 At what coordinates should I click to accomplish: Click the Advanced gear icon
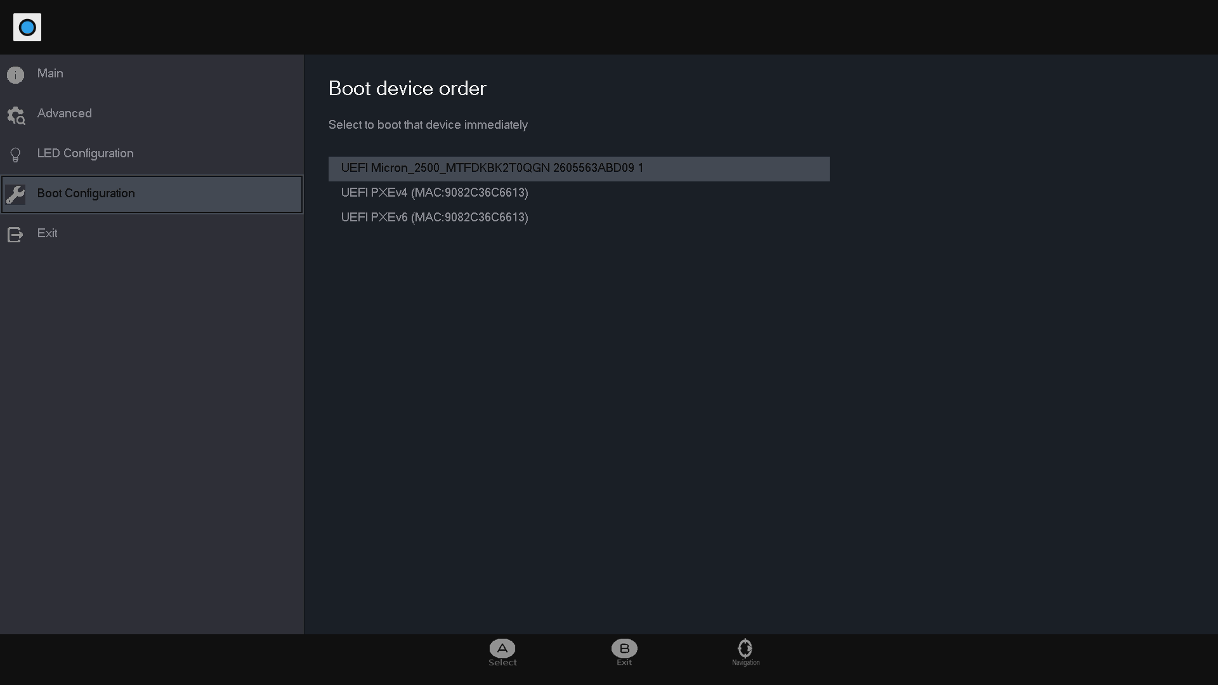tap(16, 115)
